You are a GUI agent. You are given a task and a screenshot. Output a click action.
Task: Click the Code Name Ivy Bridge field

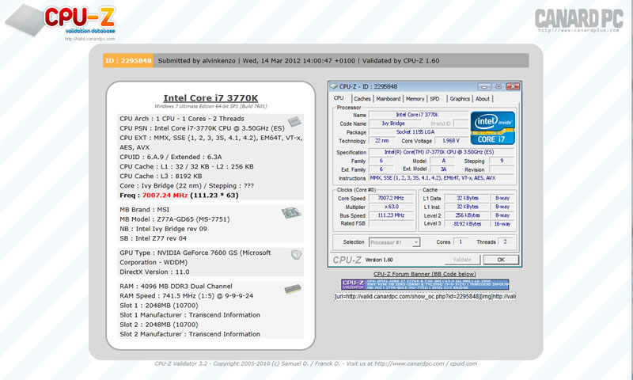coord(393,123)
